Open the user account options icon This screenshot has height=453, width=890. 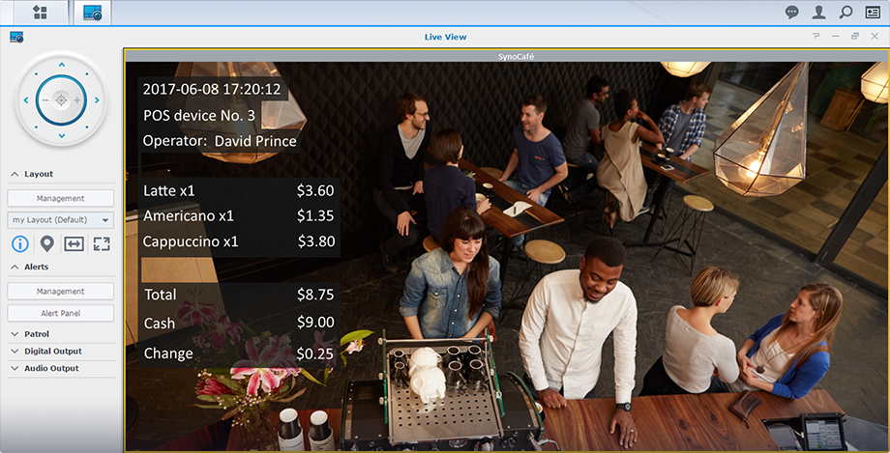point(819,13)
